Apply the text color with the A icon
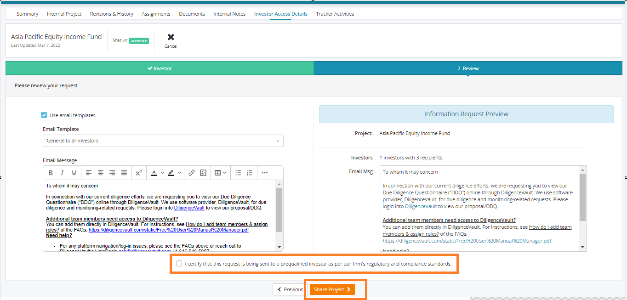This screenshot has height=300, width=627. 154,173
